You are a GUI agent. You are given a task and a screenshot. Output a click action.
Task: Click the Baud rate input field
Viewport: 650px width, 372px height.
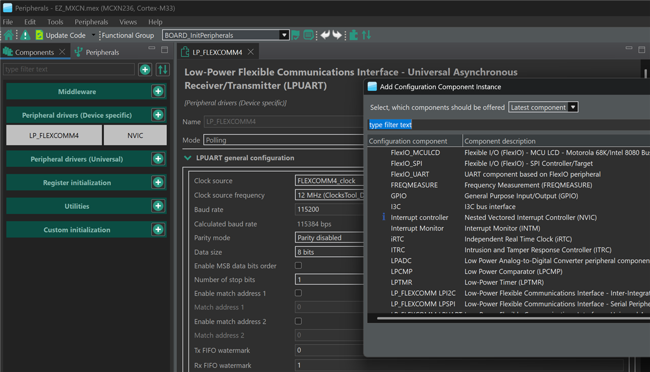point(329,209)
